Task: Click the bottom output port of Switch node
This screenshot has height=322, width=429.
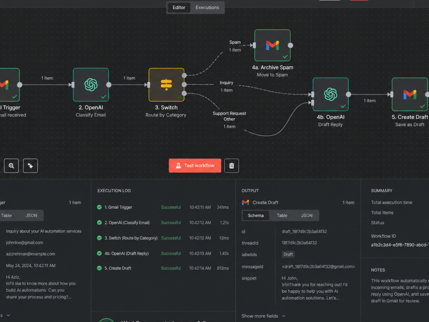Action: point(184,94)
